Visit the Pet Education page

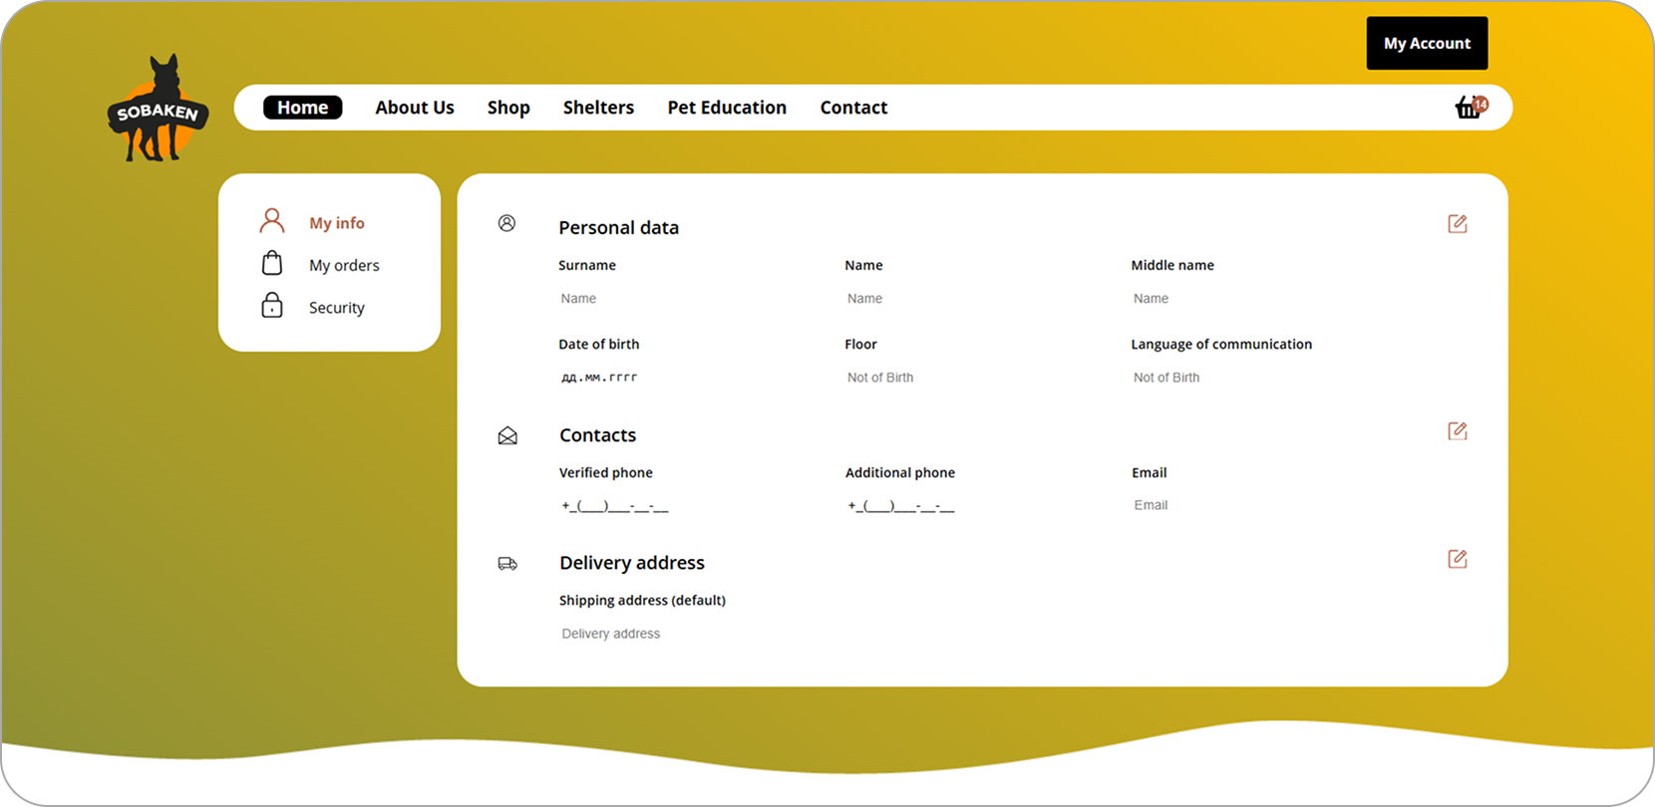(x=727, y=108)
